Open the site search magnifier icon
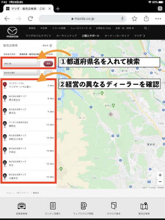The height and width of the screenshot is (220, 165). 146,28
